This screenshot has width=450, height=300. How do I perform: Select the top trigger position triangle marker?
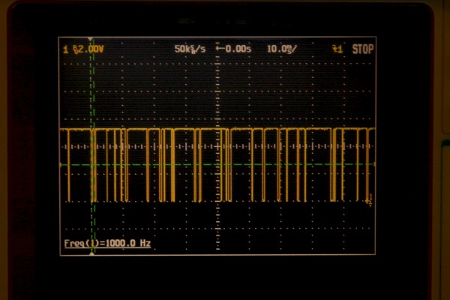point(91,40)
